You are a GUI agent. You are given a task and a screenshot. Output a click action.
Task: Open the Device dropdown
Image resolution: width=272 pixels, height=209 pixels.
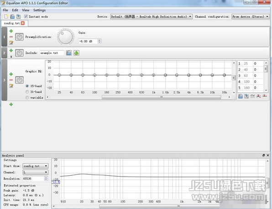(x=151, y=16)
